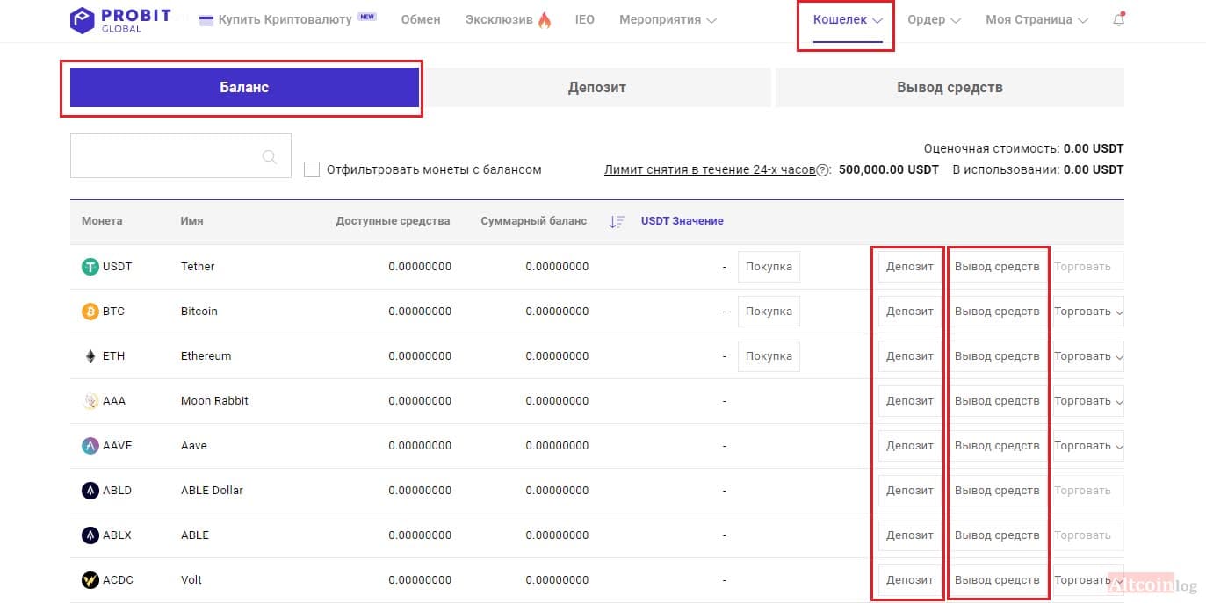Open IEO in the top navigation
This screenshot has width=1206, height=603.
(585, 19)
